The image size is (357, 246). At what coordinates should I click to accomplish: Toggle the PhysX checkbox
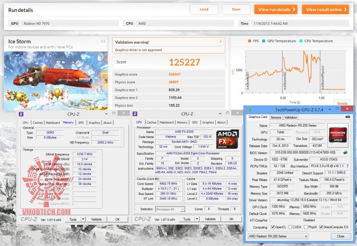(306, 227)
